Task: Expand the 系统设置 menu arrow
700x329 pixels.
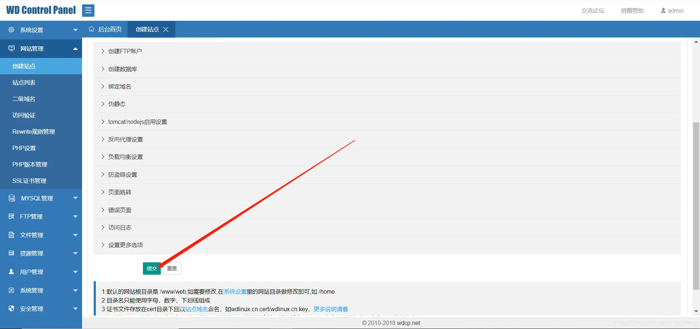Action: [75, 30]
